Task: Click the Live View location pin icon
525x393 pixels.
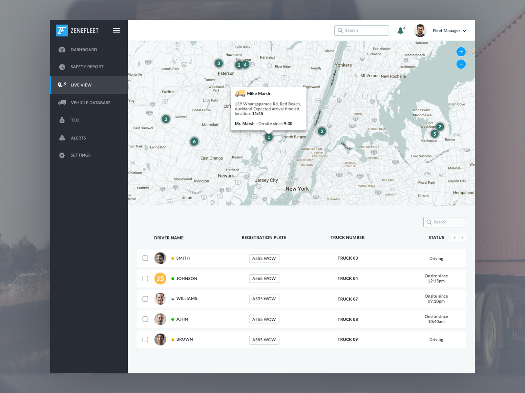Action: click(62, 85)
